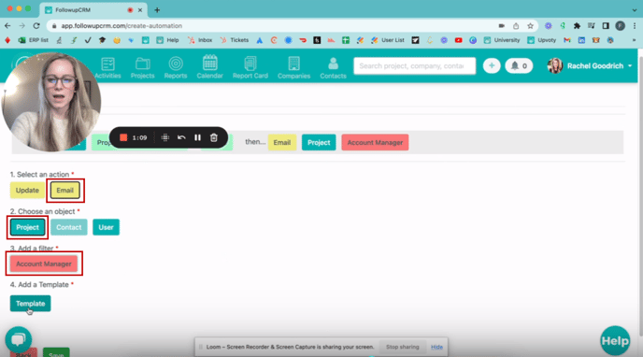Go back in browser history
Image resolution: width=643 pixels, height=357 pixels.
pos(7,26)
